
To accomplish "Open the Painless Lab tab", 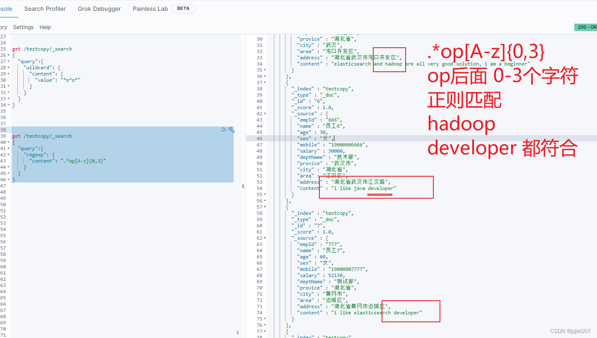I will [150, 9].
